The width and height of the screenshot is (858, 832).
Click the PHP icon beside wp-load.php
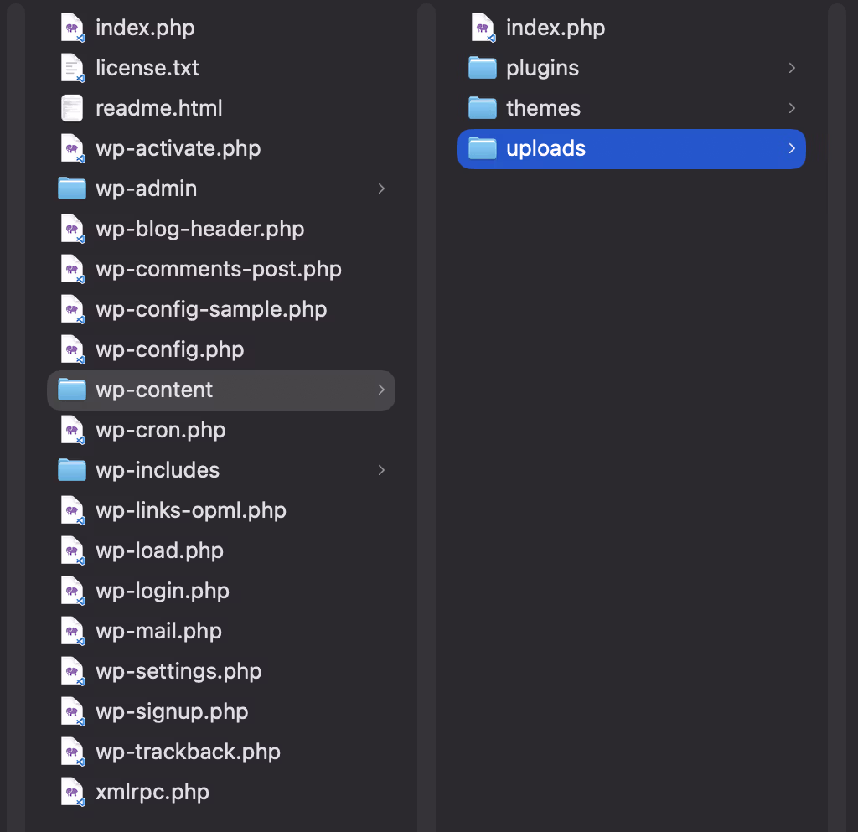coord(72,550)
